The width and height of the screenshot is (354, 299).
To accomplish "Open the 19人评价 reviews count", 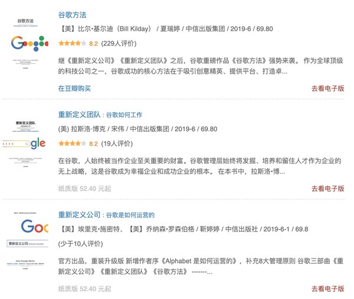I will tap(118, 143).
